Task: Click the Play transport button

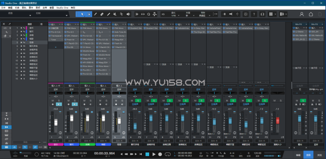Action: [154, 154]
